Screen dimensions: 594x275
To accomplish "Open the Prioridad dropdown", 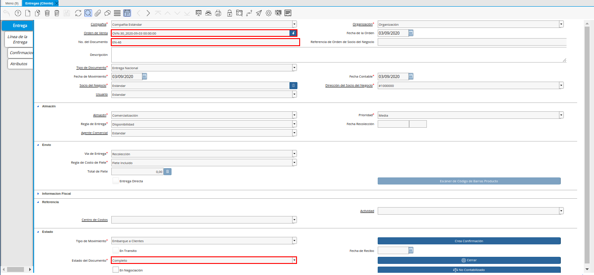I will pyautogui.click(x=561, y=115).
